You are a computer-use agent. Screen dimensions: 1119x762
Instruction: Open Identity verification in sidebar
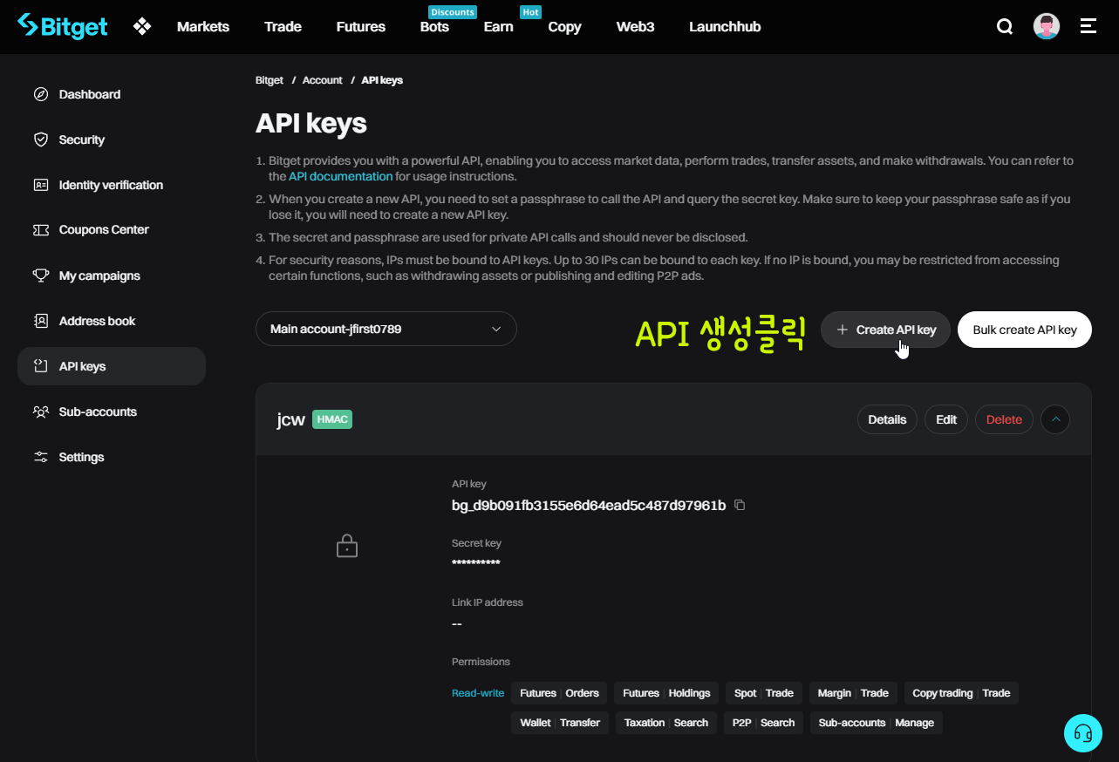point(112,185)
